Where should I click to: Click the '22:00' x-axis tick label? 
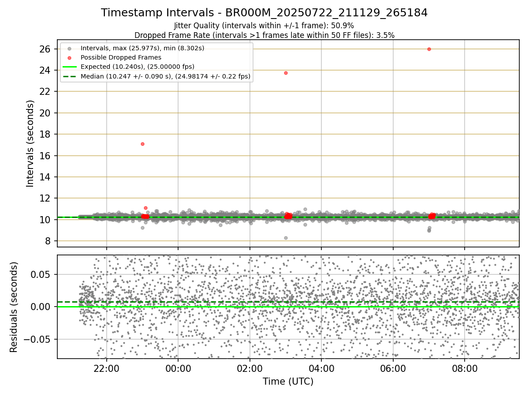tap(106, 369)
